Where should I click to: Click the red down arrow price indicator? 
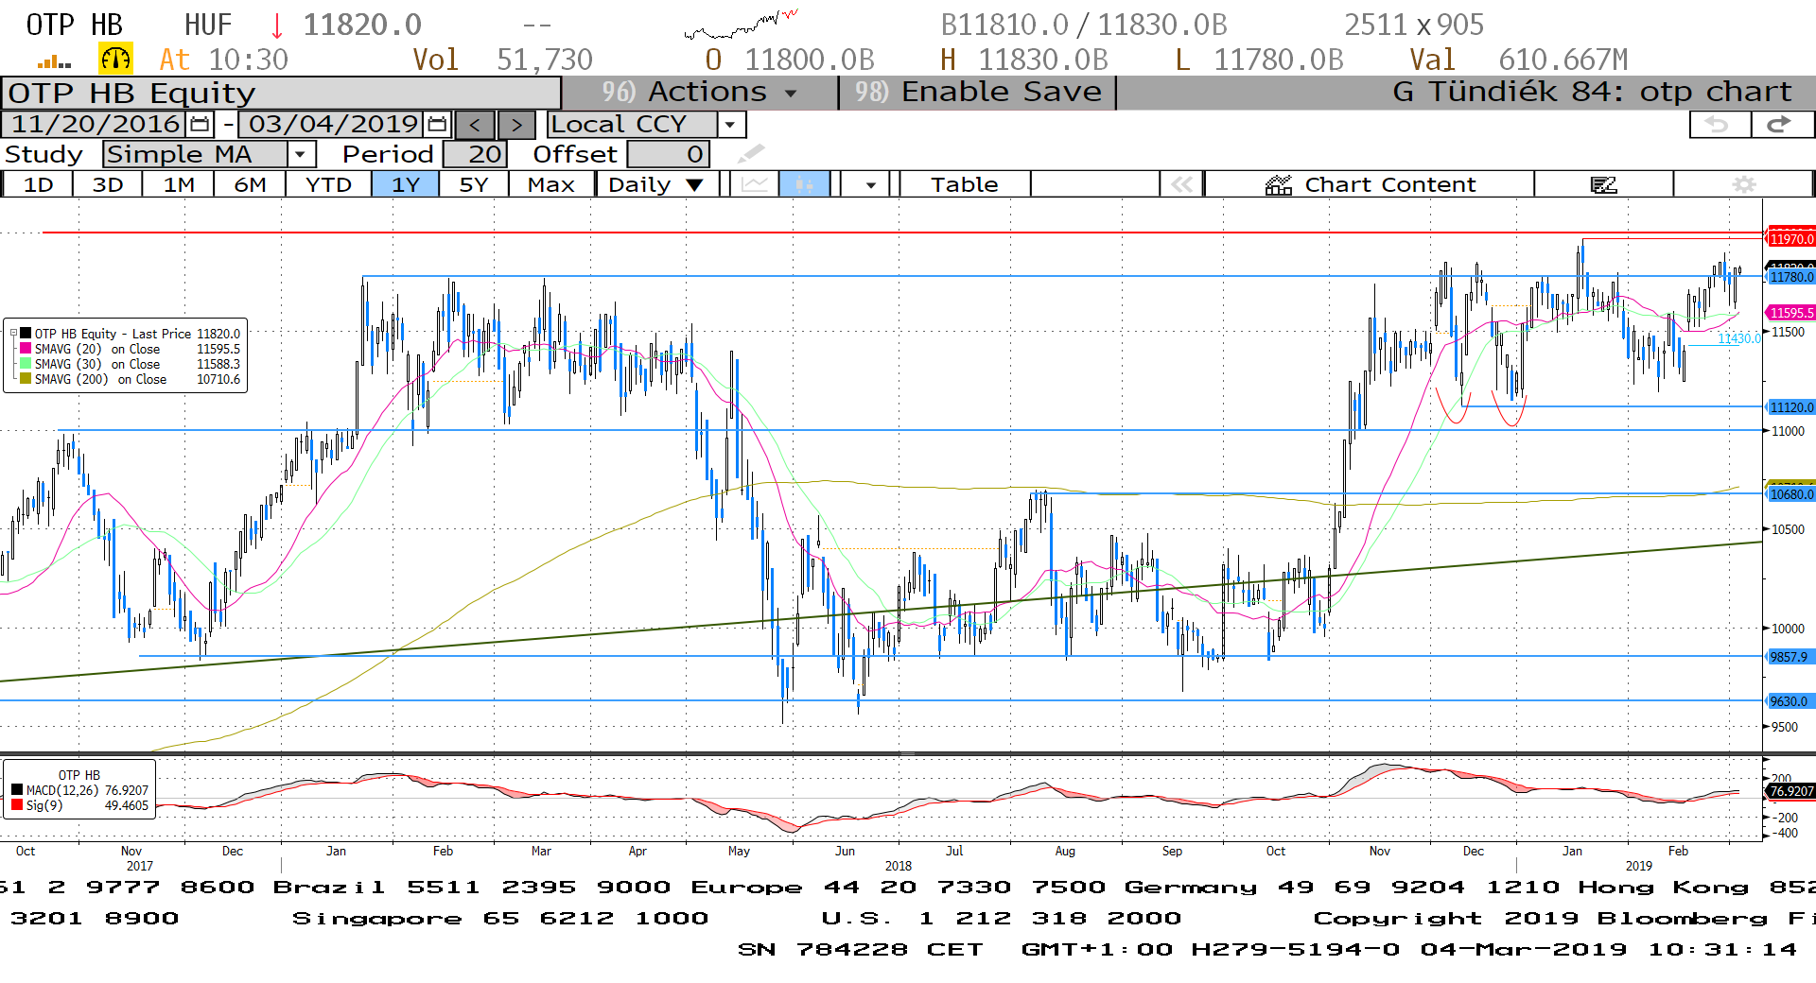tap(277, 26)
